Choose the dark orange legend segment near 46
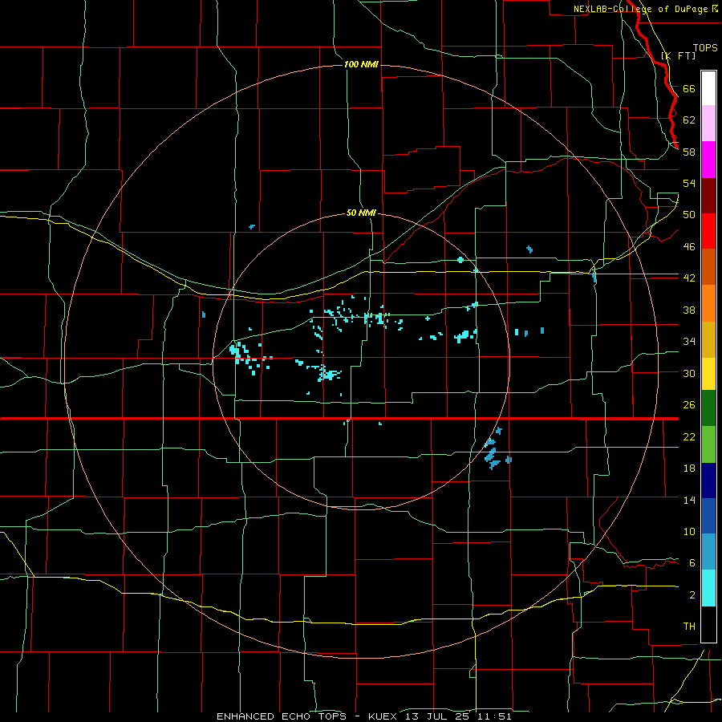The image size is (722, 722). coord(708,267)
